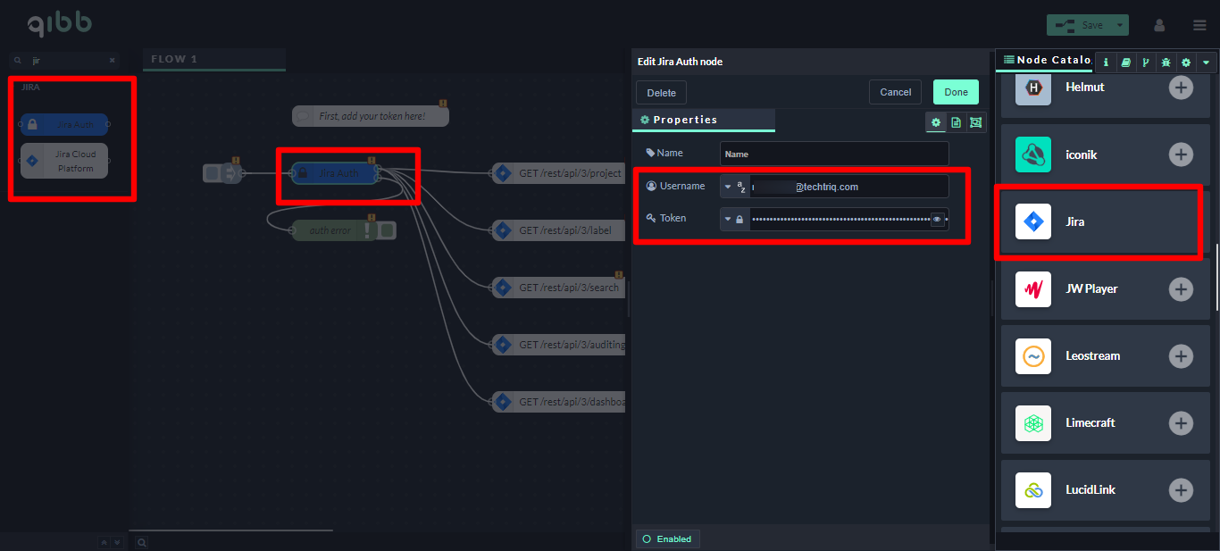Click the Delete button
Screen dimensions: 1220x551
(x=662, y=92)
